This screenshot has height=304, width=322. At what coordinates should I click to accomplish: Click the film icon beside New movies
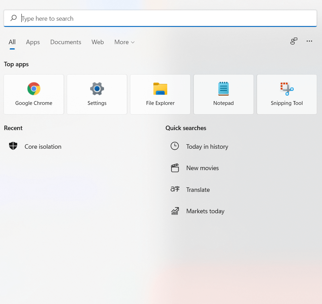coord(175,168)
